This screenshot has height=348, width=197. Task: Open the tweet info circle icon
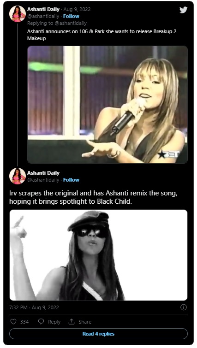pos(184,307)
